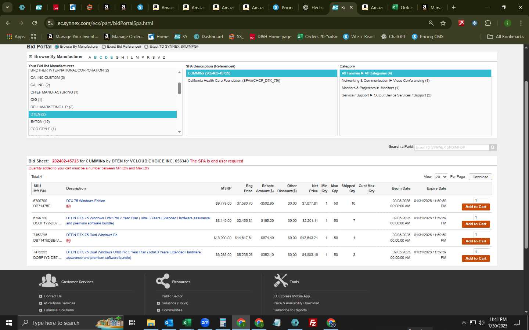This screenshot has width=529, height=330.
Task: Open Manage Orders bookmark
Action: (123, 37)
